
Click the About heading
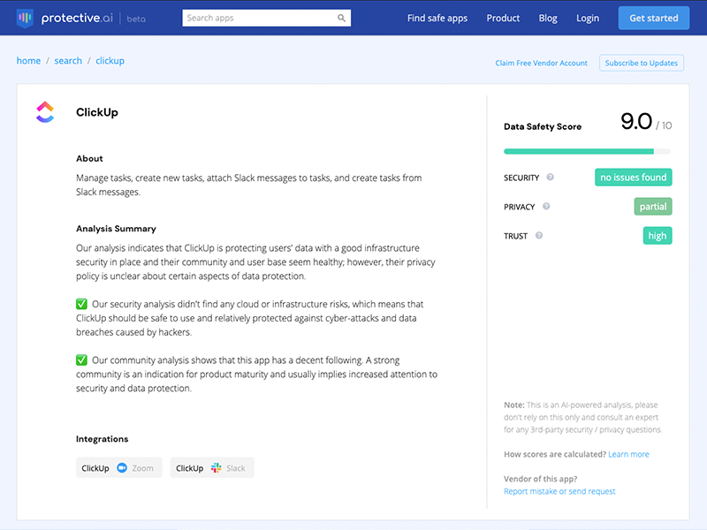(89, 159)
